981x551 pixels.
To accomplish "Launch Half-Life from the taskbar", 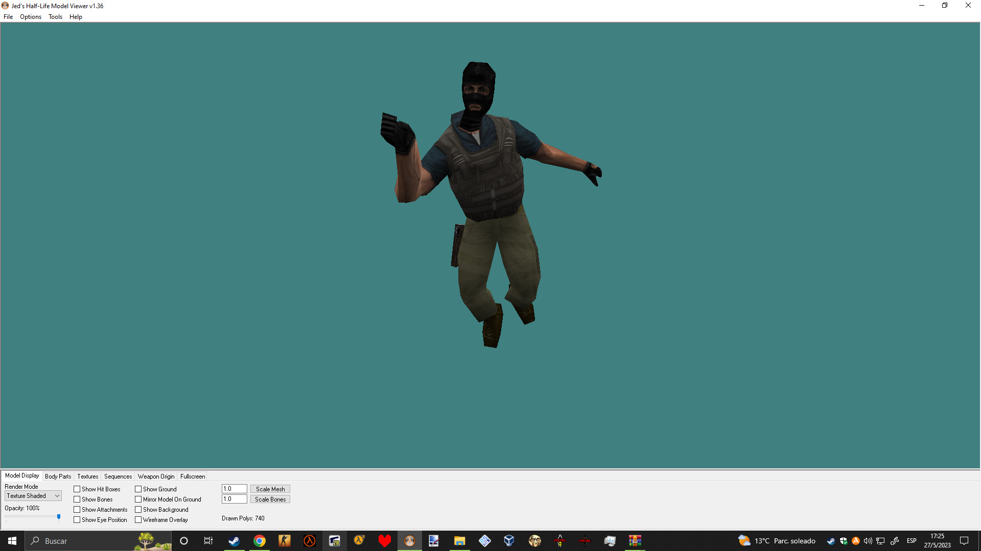I will pos(309,541).
